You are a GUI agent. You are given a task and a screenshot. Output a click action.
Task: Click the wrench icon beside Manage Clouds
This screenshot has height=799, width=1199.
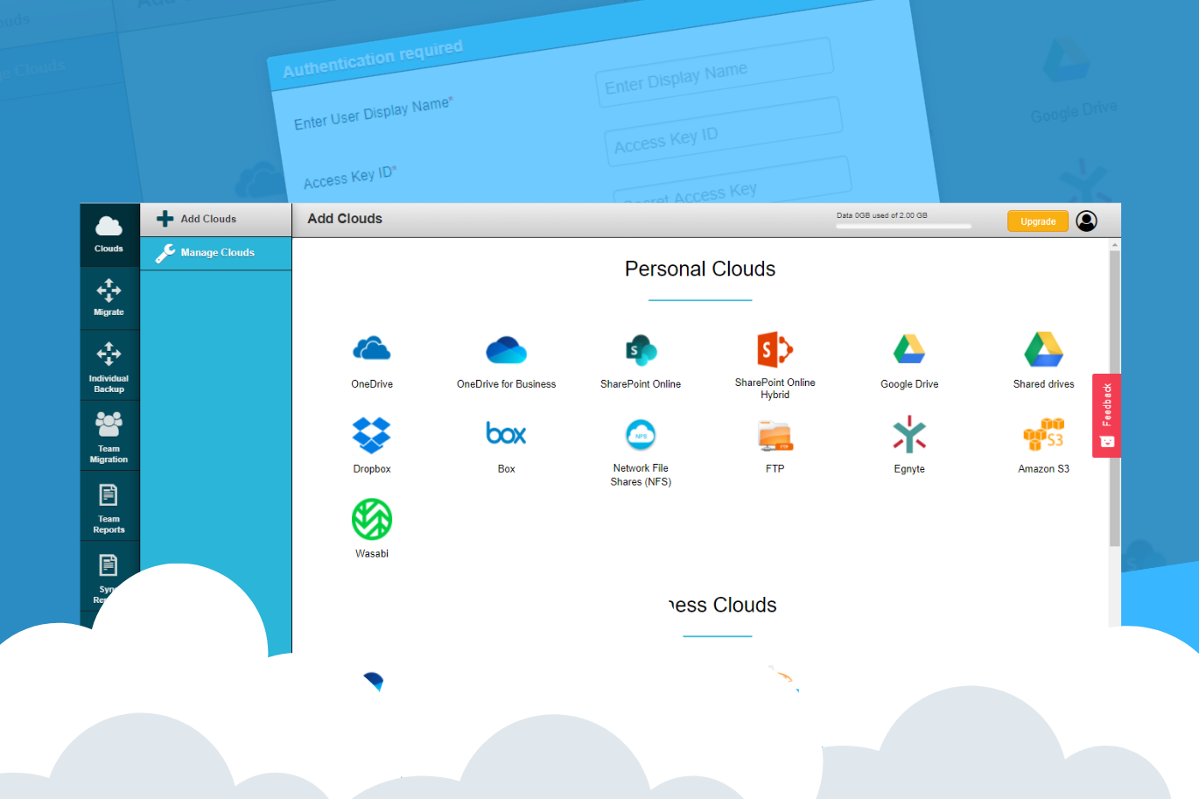click(x=165, y=253)
